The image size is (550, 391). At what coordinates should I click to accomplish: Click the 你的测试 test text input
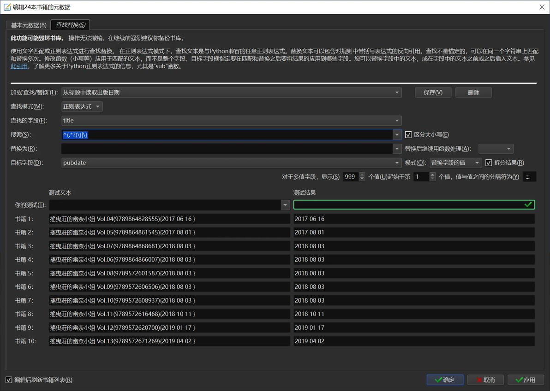165,205
